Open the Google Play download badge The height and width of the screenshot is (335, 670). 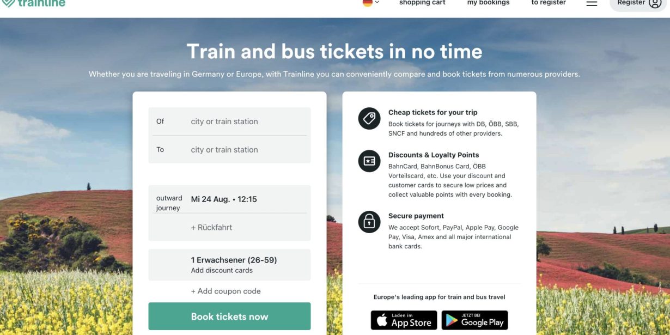(x=474, y=320)
